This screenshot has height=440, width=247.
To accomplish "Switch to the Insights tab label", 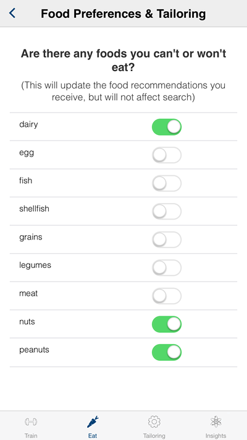I will 216,436.
